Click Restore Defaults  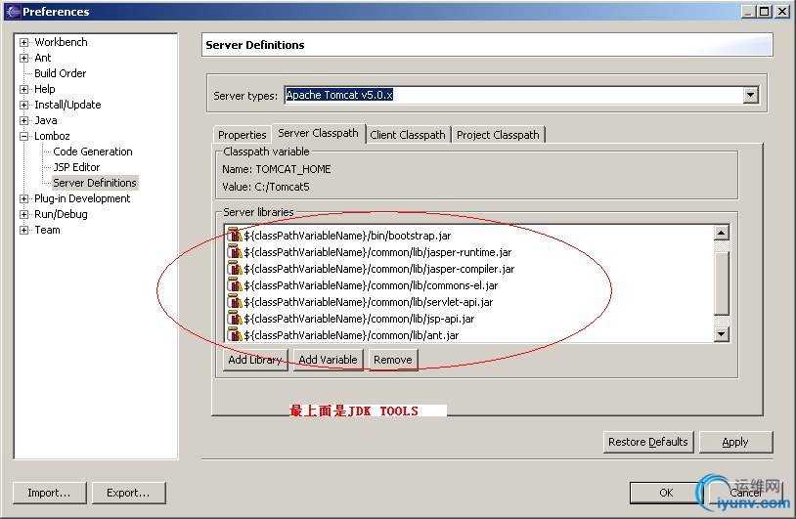click(648, 442)
